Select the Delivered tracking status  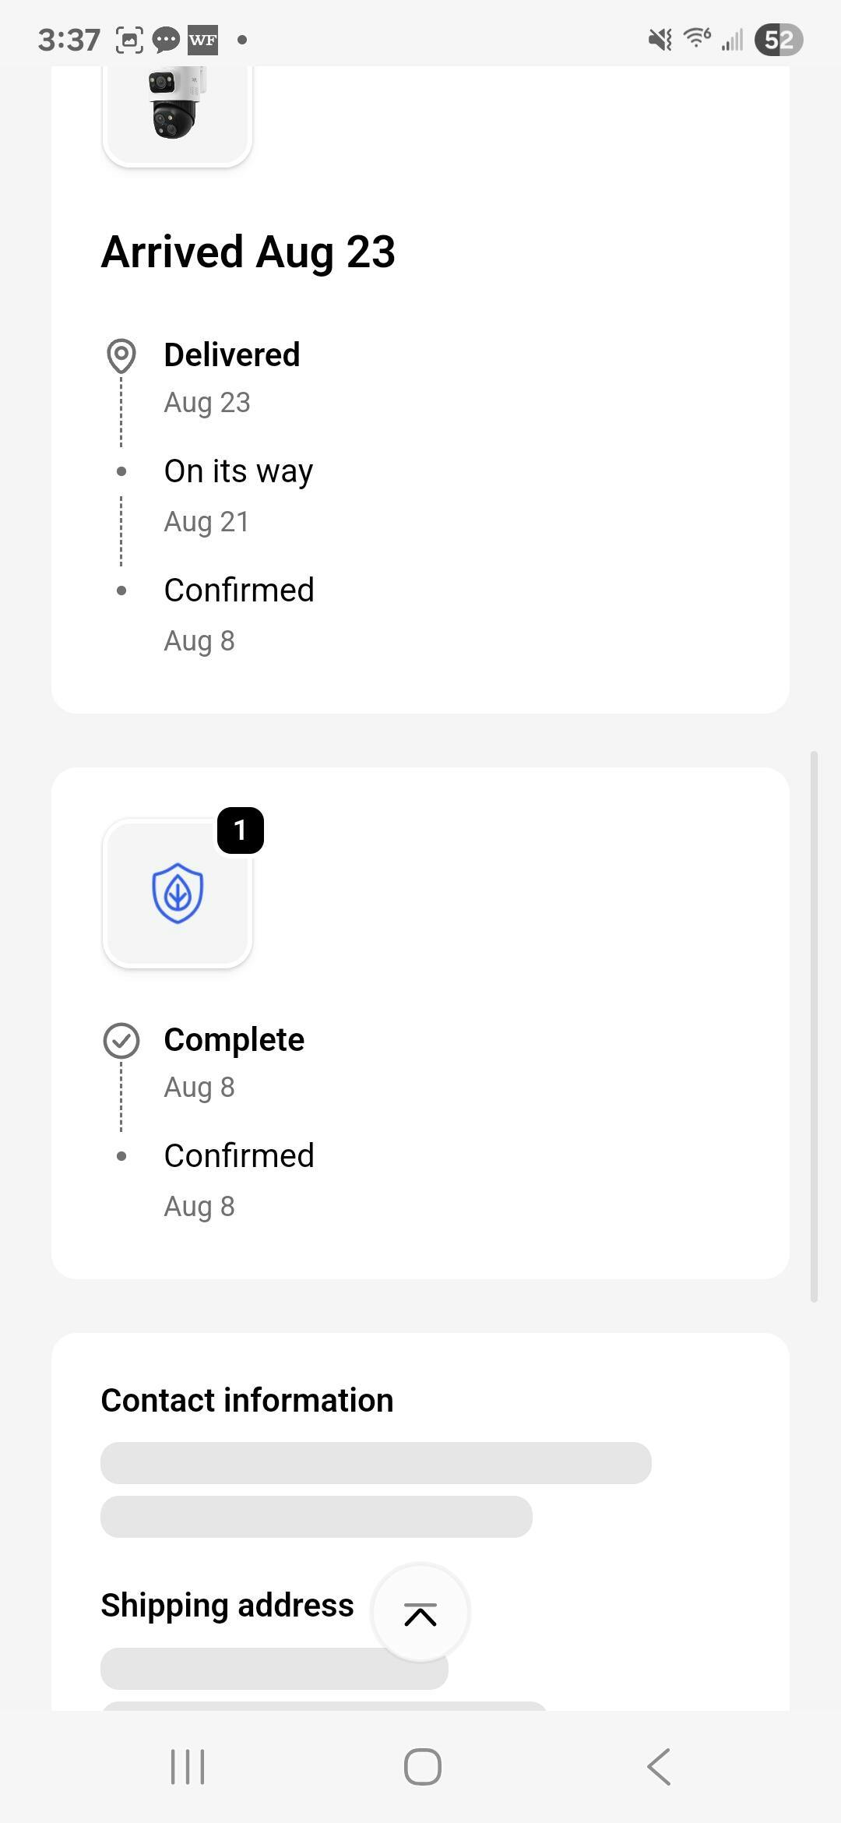pyautogui.click(x=232, y=355)
